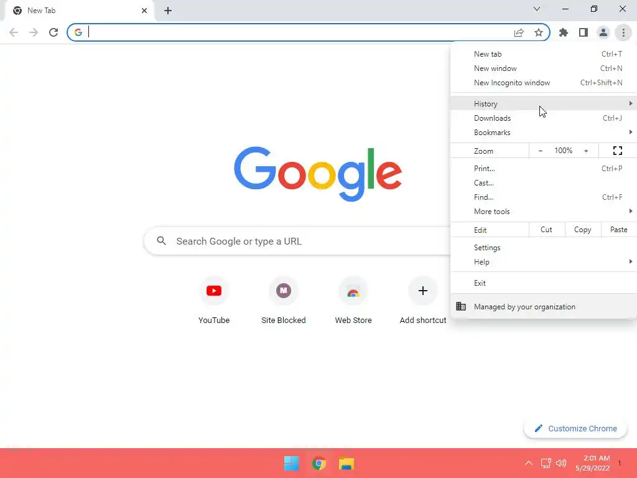Viewport: 637px width, 478px height.
Task: Click Paste in the Edit row
Action: 618,230
